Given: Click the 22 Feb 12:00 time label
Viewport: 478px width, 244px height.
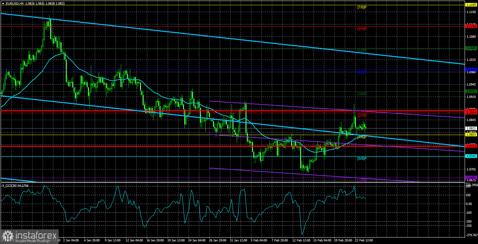Looking at the screenshot, I should (364, 240).
